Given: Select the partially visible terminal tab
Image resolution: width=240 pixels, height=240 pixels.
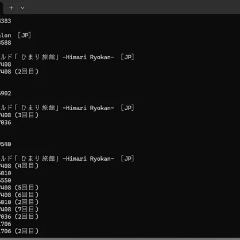Looking at the screenshot, I should point(1,8).
